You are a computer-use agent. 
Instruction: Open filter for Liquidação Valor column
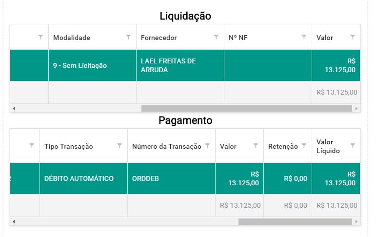point(353,37)
